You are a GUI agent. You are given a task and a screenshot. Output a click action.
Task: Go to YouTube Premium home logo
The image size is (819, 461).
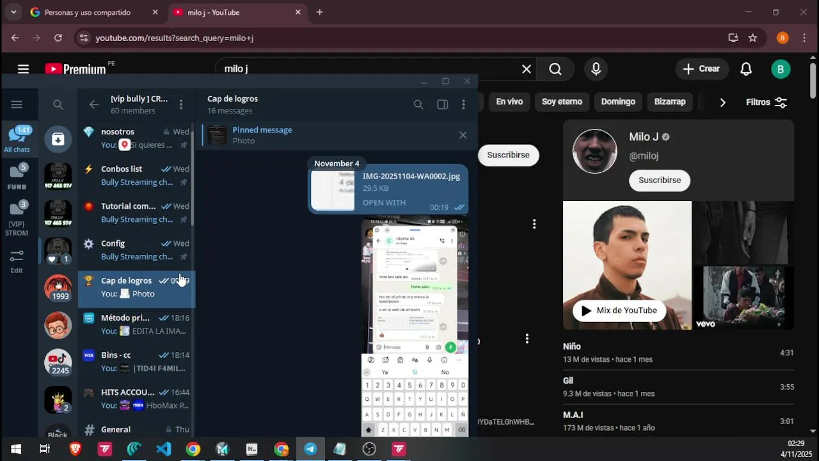pos(75,69)
